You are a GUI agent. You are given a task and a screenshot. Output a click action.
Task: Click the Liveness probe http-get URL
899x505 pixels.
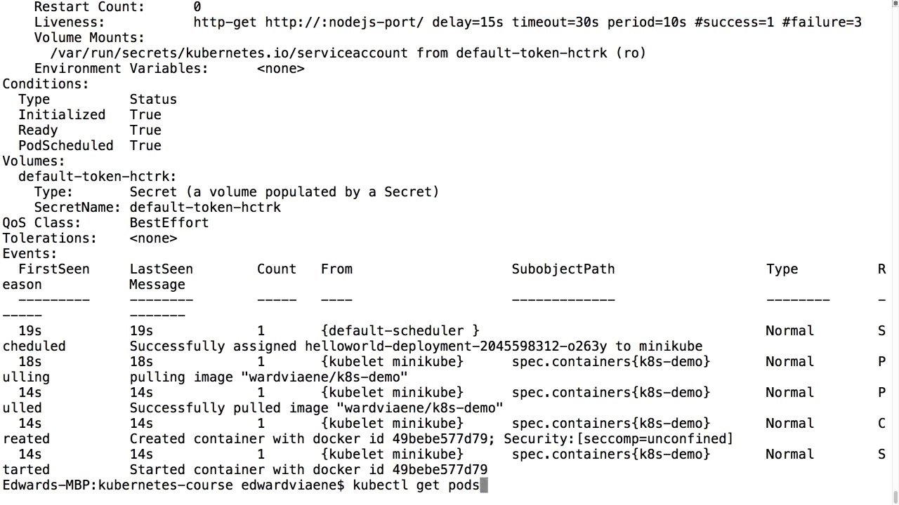click(x=344, y=22)
